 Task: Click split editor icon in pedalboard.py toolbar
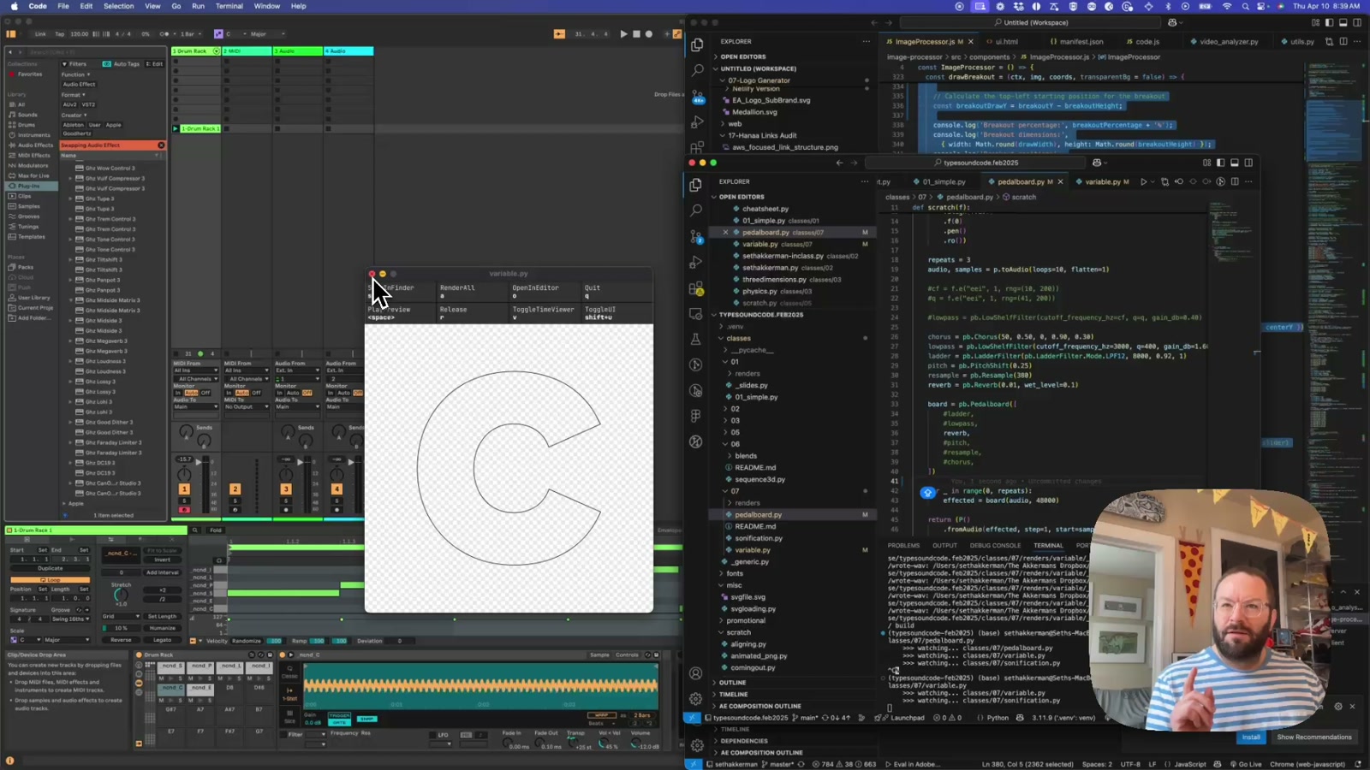(x=1235, y=181)
